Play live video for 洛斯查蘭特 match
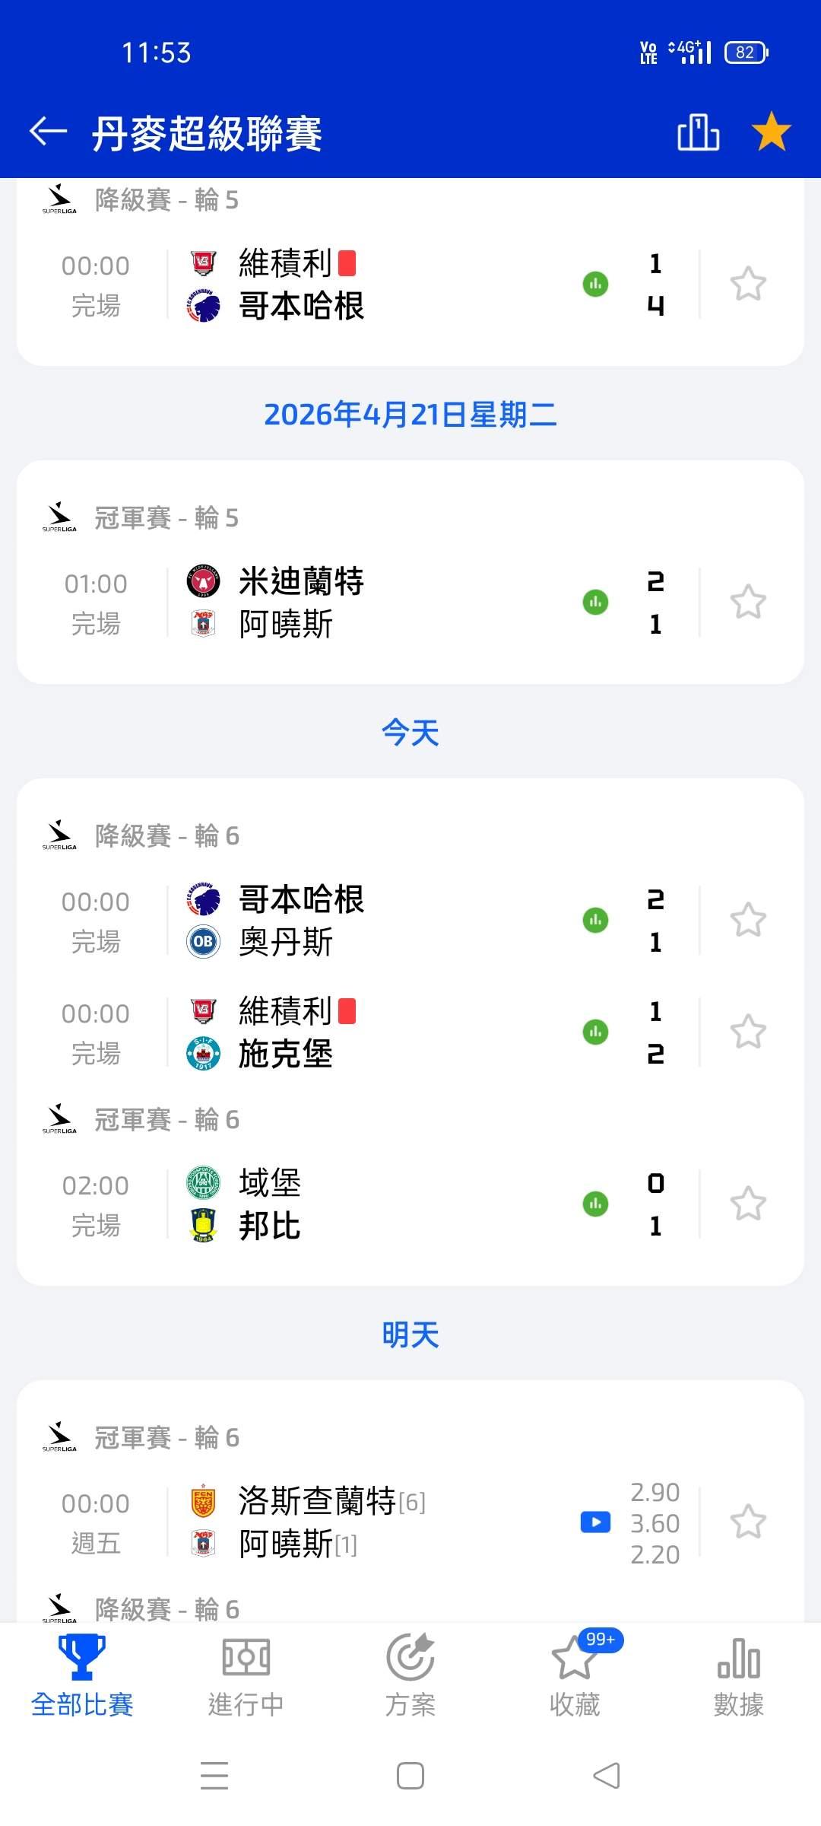This screenshot has width=821, height=1826. coord(595,1522)
